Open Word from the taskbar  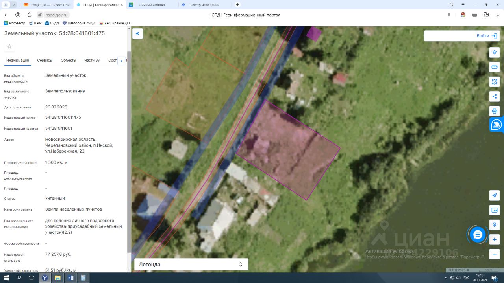click(70, 278)
